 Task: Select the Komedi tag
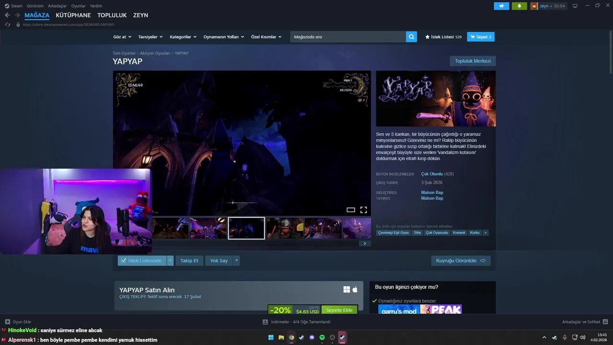(459, 232)
